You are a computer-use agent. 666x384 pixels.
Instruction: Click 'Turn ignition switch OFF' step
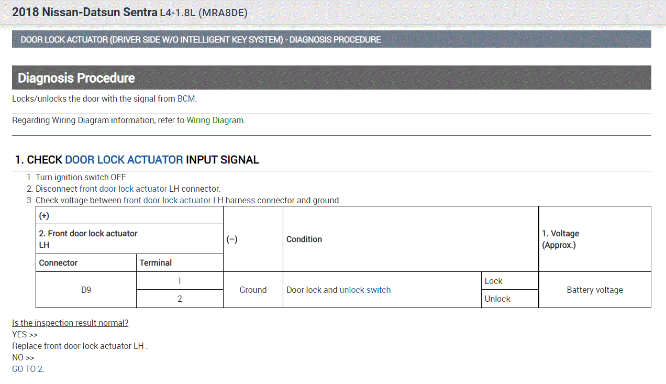(x=81, y=177)
